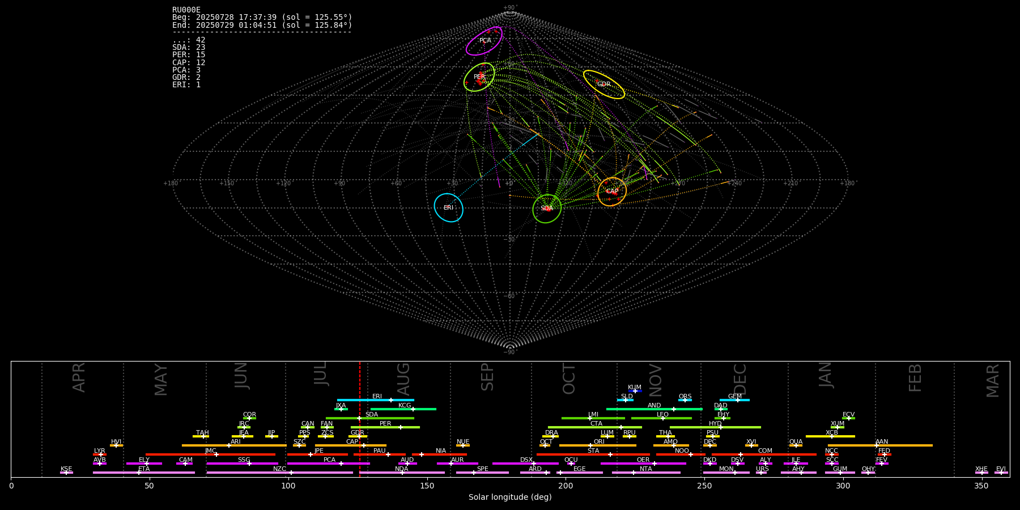The image size is (1020, 510).
Task: Select the HYD shower bar in the timeline
Action: tap(715, 427)
